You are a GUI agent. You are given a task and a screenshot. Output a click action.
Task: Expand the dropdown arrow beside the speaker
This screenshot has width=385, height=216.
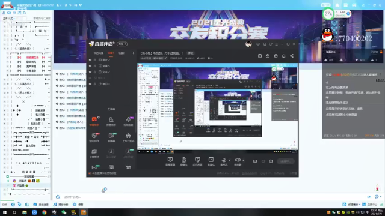(243, 160)
